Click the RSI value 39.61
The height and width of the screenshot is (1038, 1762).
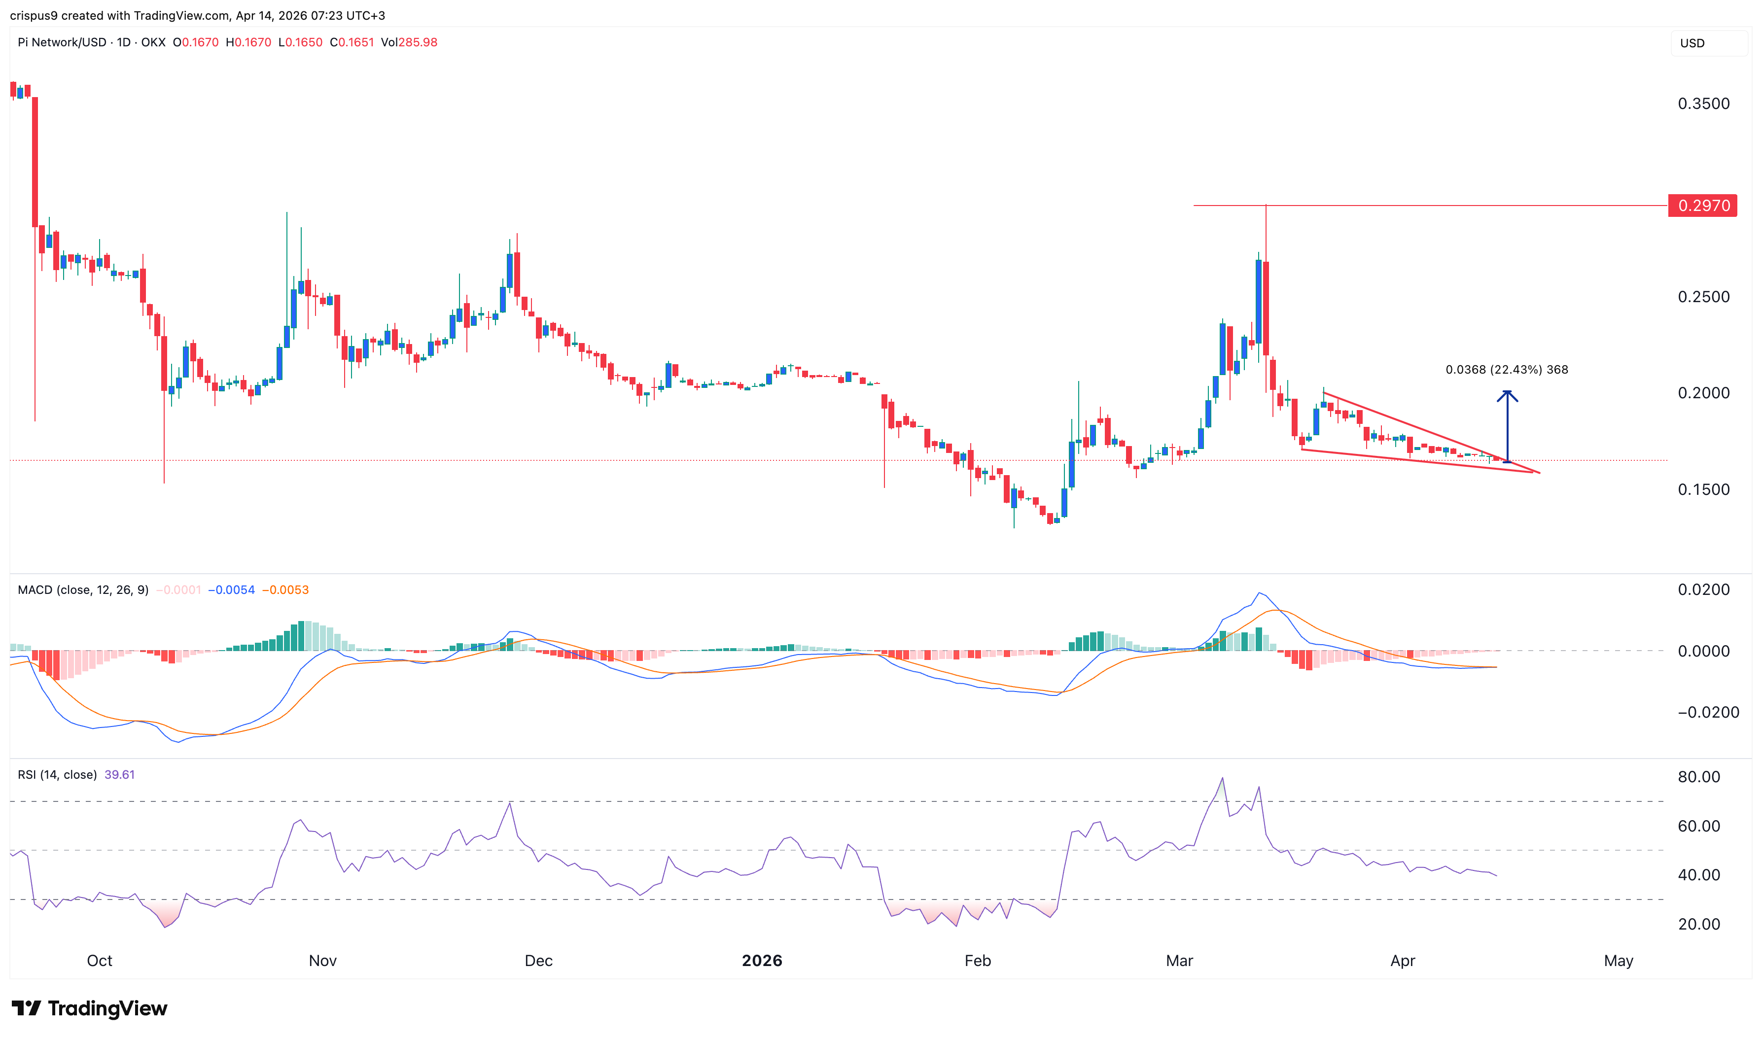click(119, 774)
